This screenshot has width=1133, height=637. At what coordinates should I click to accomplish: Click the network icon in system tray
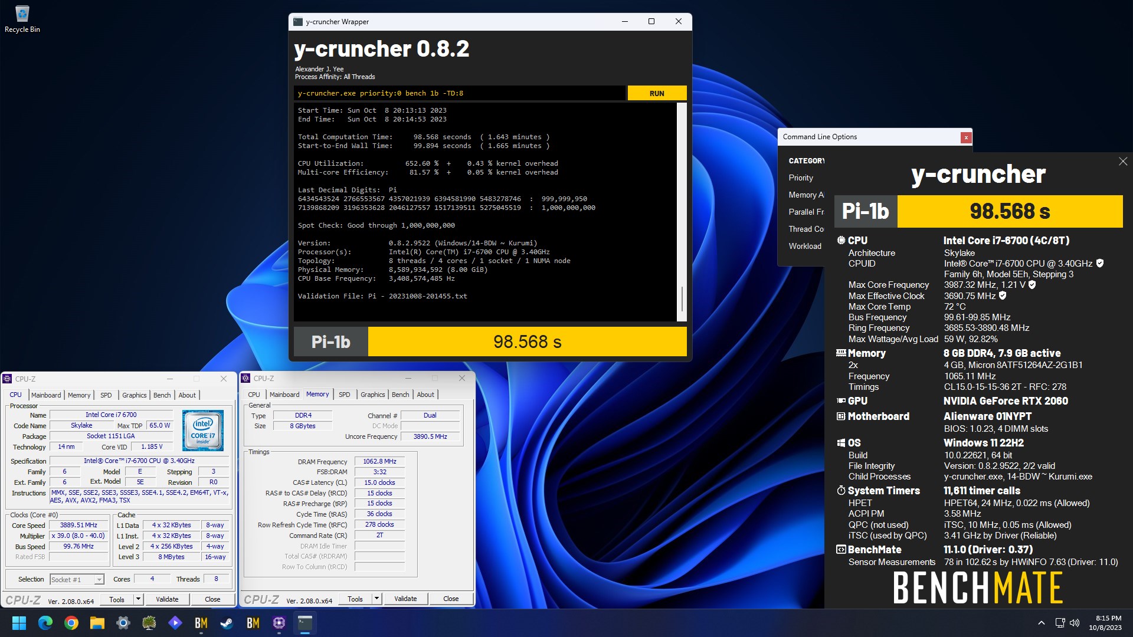point(1060,623)
